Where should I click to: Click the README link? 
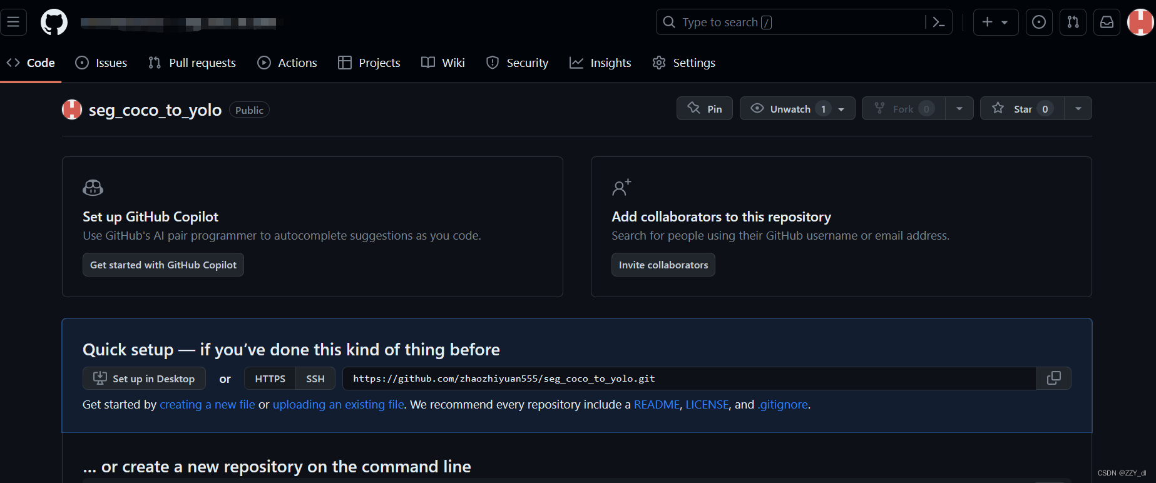point(657,404)
